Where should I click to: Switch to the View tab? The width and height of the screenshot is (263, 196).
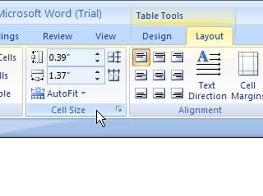pos(106,36)
